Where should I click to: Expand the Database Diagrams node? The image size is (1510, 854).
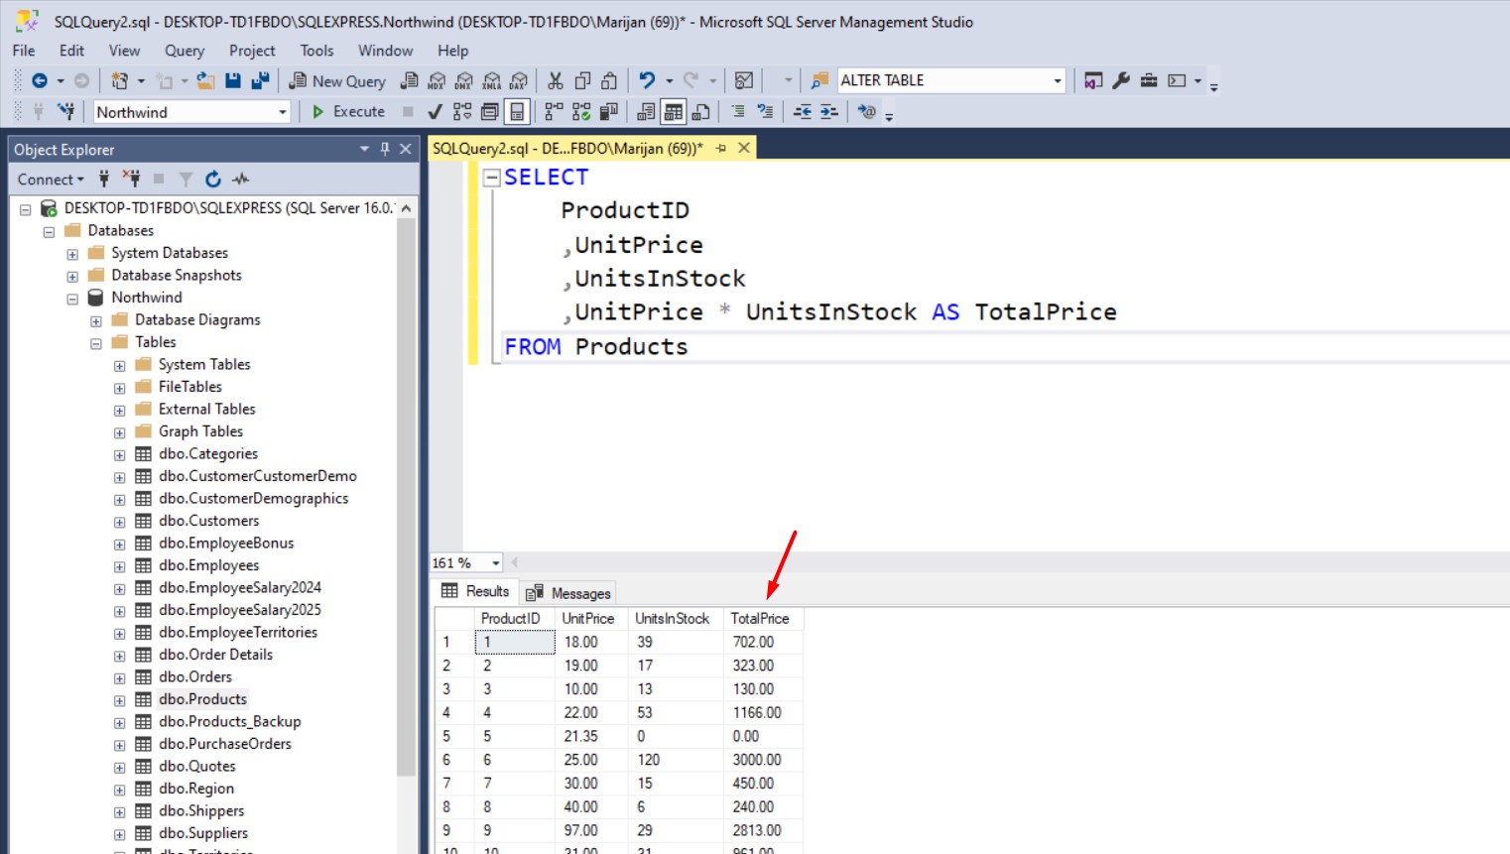(x=96, y=321)
